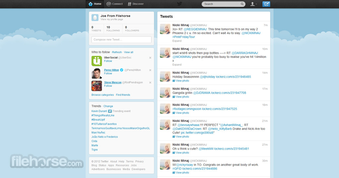Click Joe From Filehorse egg avatar

point(95,18)
